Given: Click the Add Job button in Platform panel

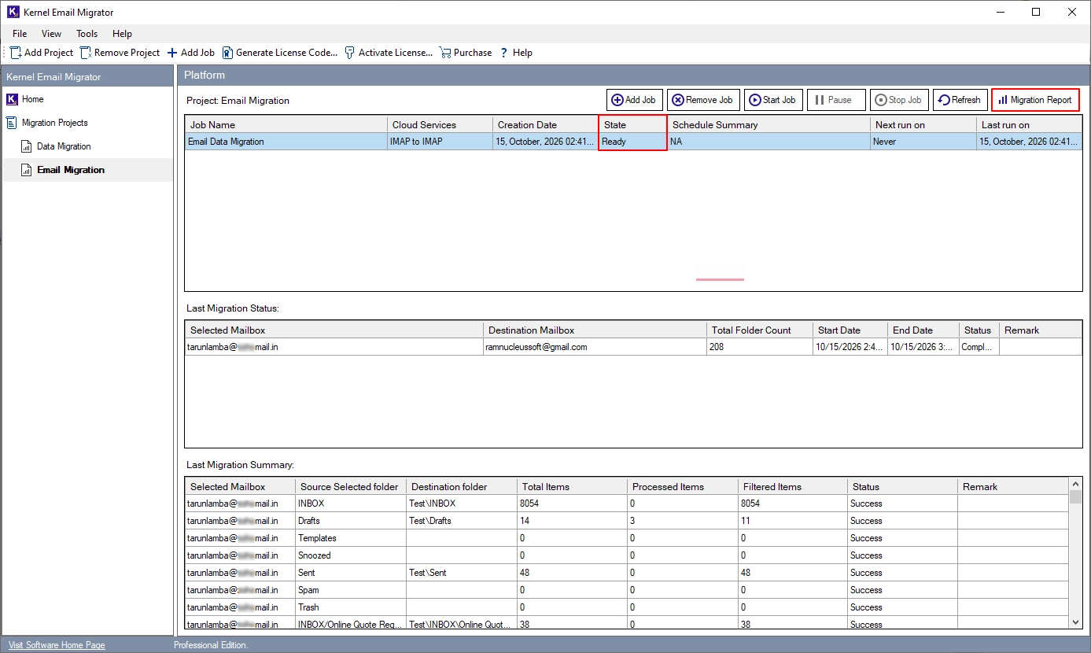Looking at the screenshot, I should click(633, 100).
